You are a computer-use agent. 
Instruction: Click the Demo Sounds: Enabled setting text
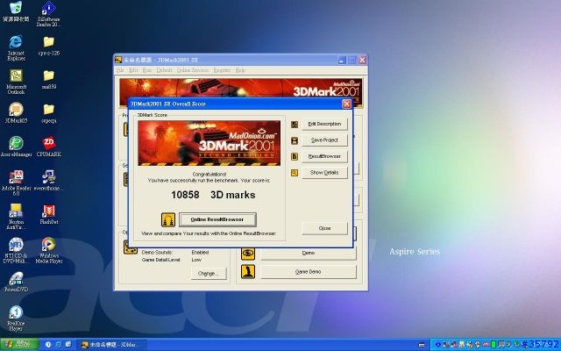coord(175,252)
